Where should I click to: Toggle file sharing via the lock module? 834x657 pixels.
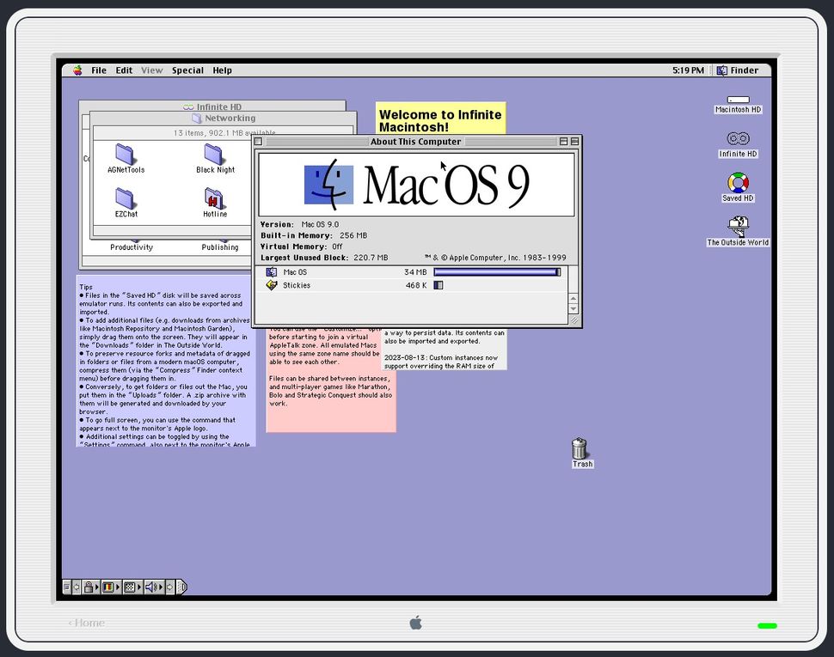tap(89, 587)
